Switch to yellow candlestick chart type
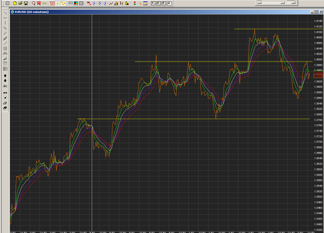 (127, 3)
